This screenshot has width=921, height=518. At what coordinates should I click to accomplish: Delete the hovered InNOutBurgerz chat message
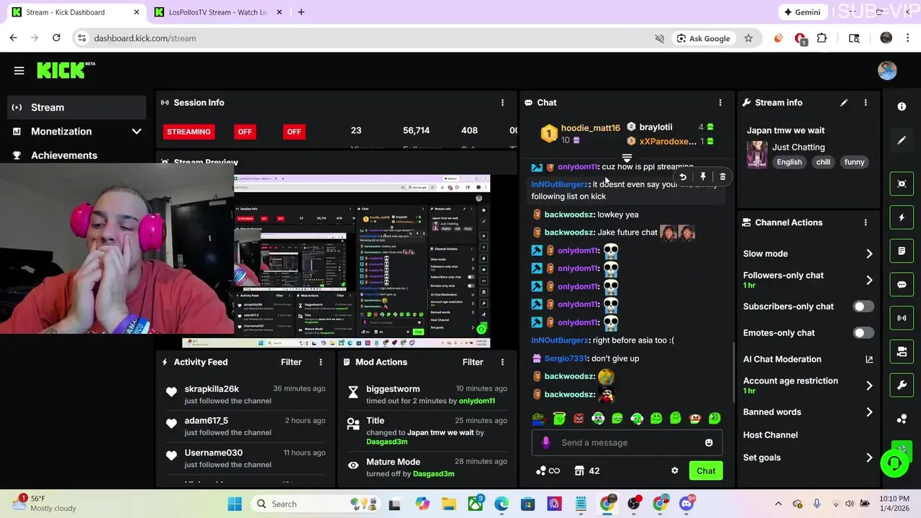click(722, 177)
